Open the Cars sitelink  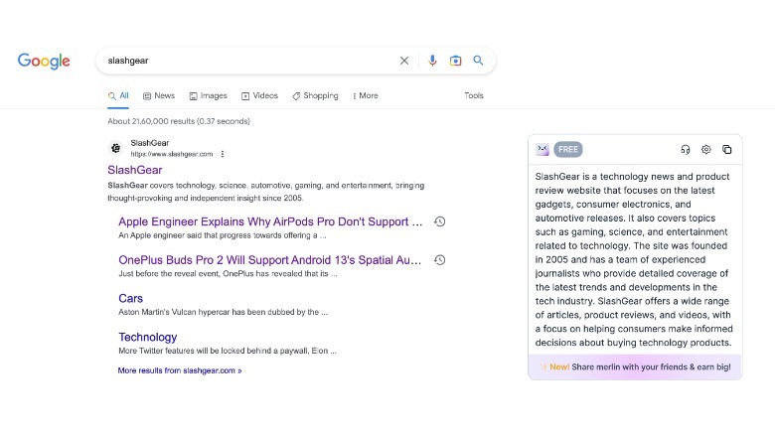click(x=130, y=299)
